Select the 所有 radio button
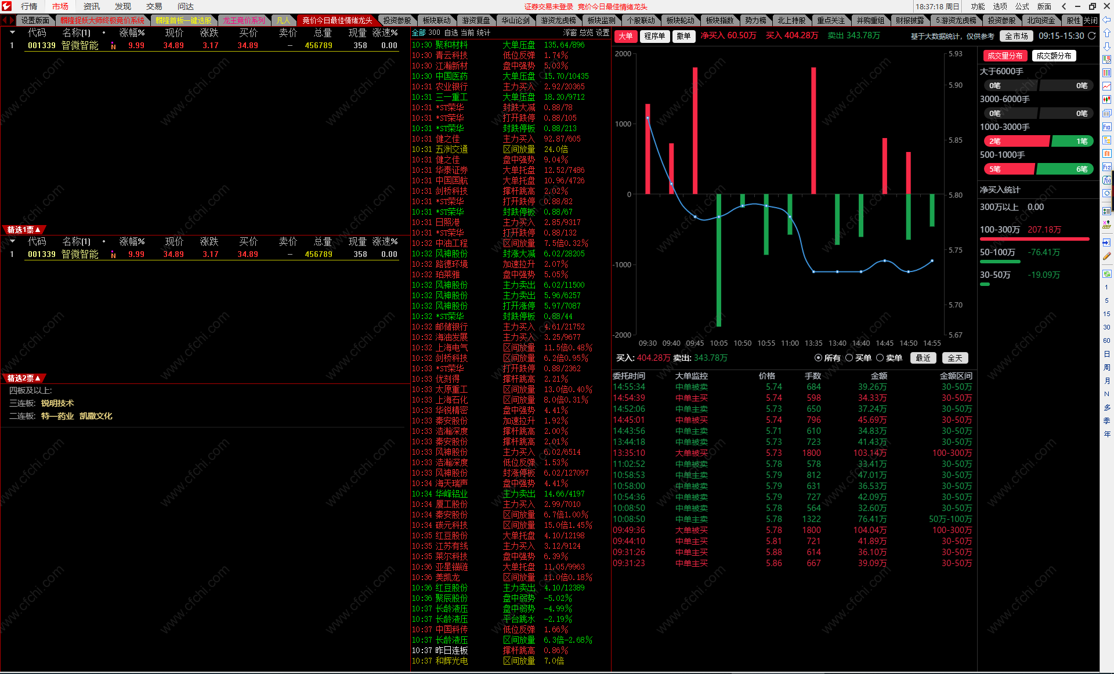 [x=818, y=358]
